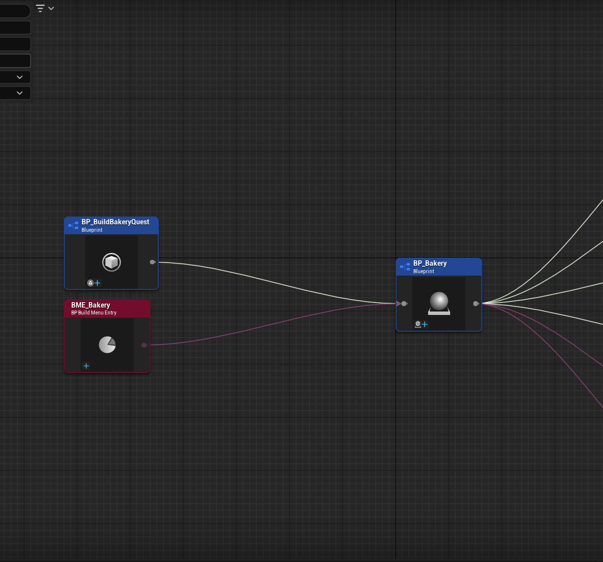Click output pin of BP_Bakery node
Image resolution: width=603 pixels, height=562 pixels.
pos(476,304)
